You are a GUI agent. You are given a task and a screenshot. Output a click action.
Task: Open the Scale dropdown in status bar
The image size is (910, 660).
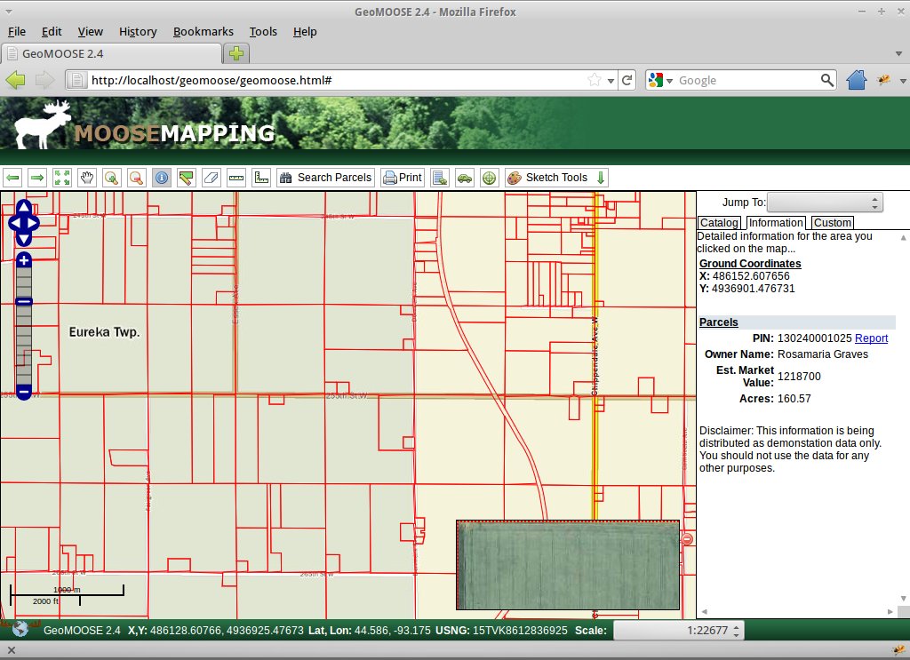[679, 631]
